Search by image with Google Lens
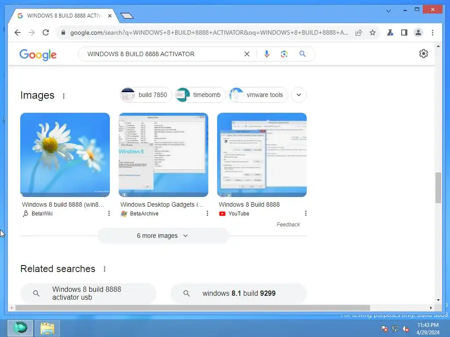The image size is (450, 337). (x=284, y=54)
